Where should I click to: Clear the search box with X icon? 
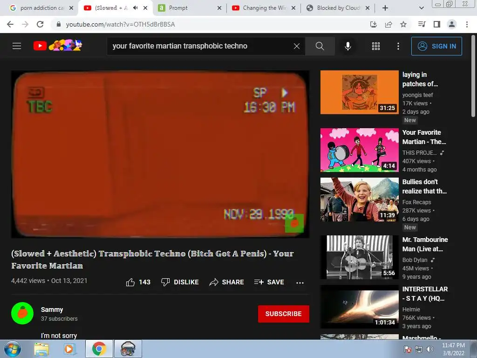pyautogui.click(x=297, y=46)
